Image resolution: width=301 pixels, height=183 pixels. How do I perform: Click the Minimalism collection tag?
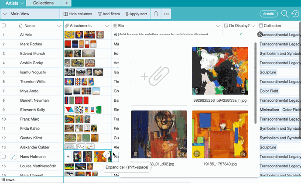coord(269,110)
